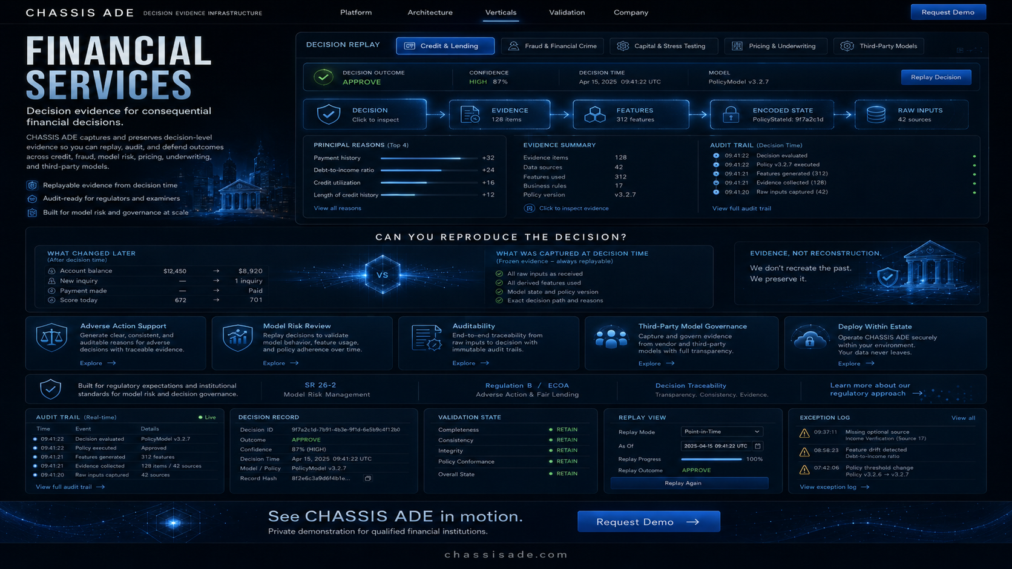Click the Live status indicator in Audit Trail
The image size is (1012, 569).
(207, 417)
